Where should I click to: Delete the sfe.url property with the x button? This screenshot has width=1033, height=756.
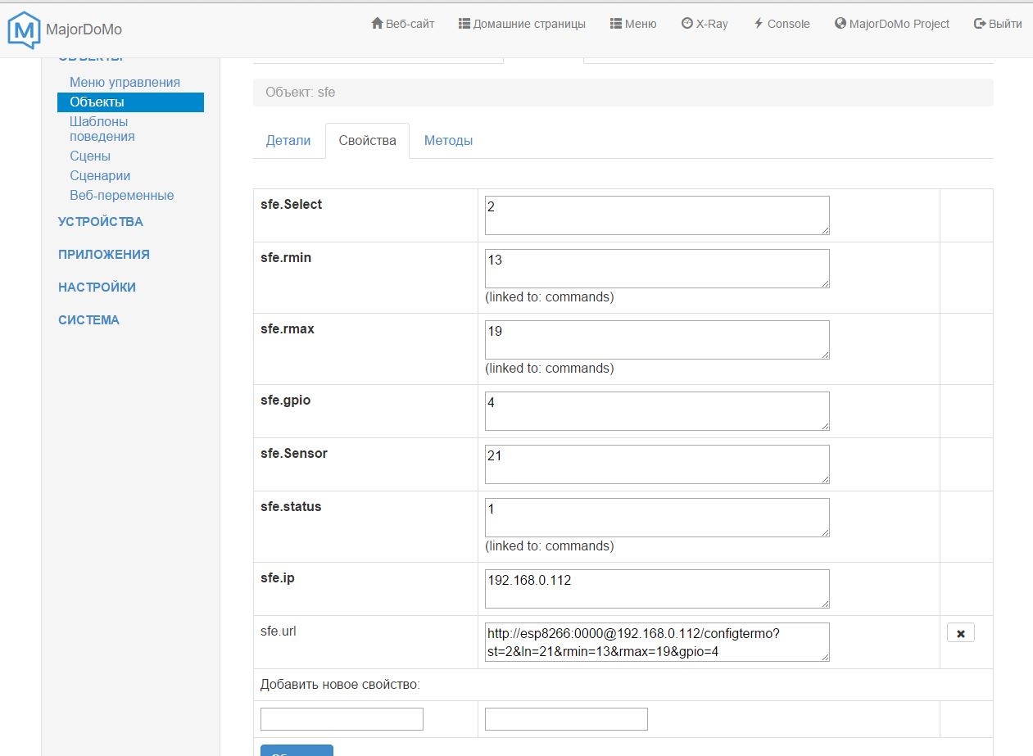click(x=960, y=633)
